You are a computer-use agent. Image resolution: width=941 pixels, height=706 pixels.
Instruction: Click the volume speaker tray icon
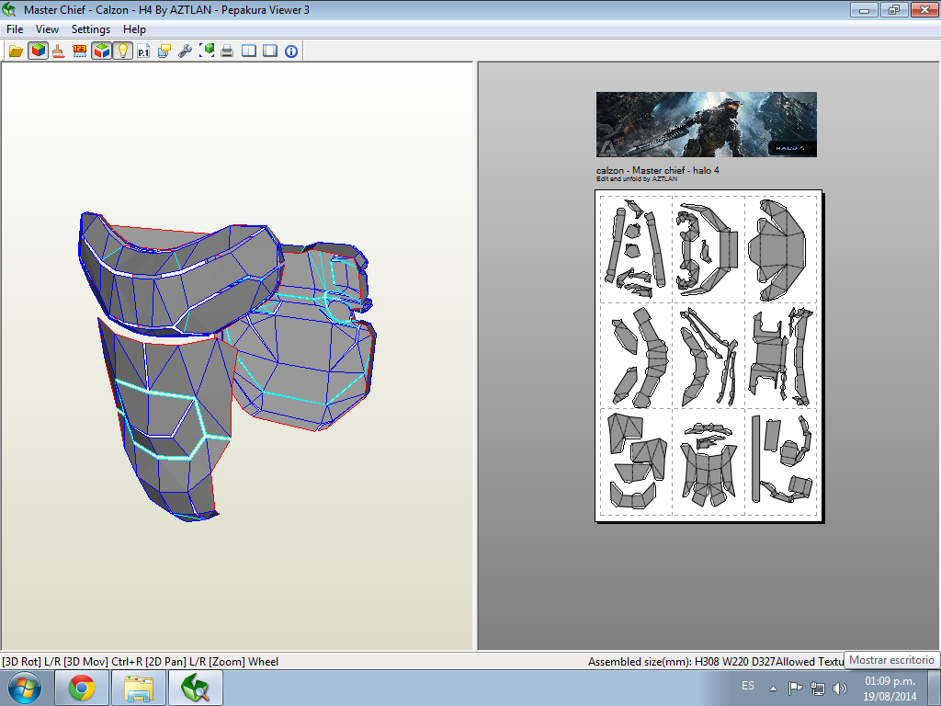(840, 688)
